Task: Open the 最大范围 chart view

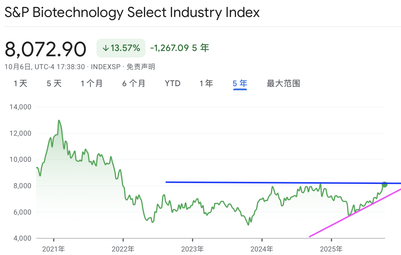Action: click(283, 84)
